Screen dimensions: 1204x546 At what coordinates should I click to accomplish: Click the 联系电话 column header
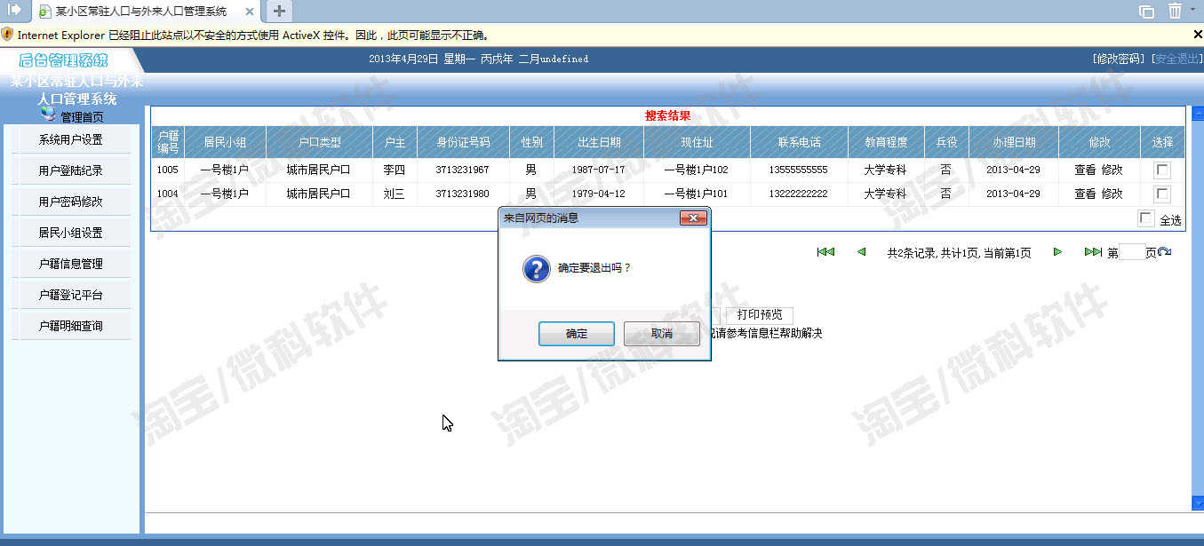799,142
